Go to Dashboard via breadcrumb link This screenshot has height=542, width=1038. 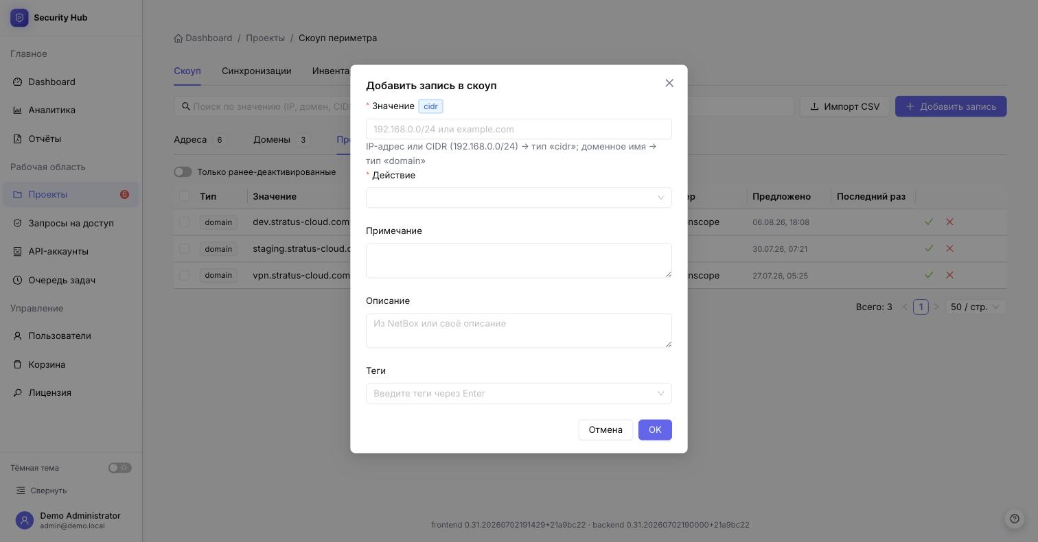[203, 38]
